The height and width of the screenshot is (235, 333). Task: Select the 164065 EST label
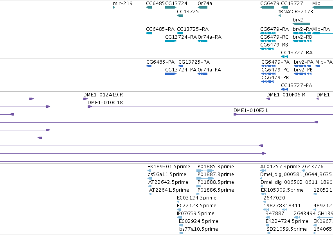click(x=322, y=229)
